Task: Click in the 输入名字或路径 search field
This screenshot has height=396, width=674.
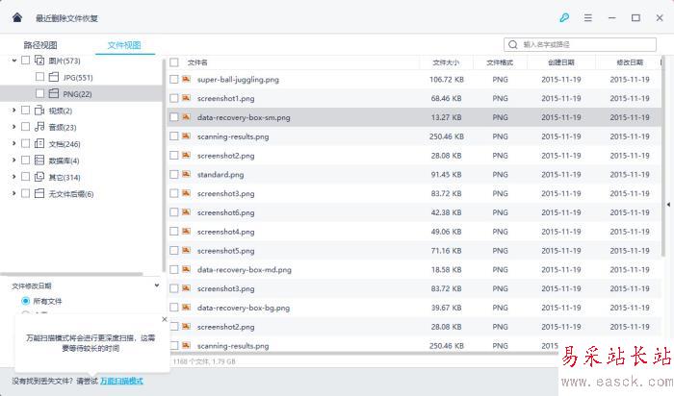Action: (x=580, y=44)
